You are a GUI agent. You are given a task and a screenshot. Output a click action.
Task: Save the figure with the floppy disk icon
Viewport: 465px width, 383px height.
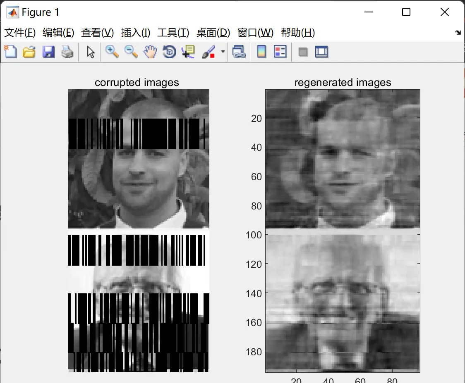click(x=48, y=52)
